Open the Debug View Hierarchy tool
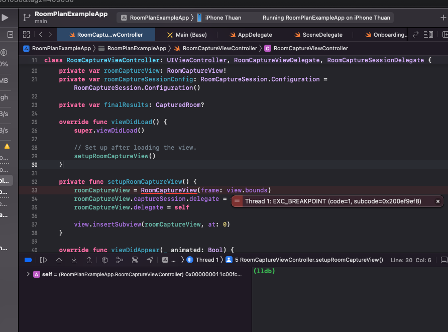 (x=104, y=260)
